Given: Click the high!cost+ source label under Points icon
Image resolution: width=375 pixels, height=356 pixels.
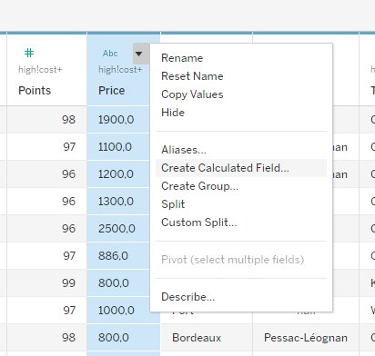Looking at the screenshot, I should 40,70.
